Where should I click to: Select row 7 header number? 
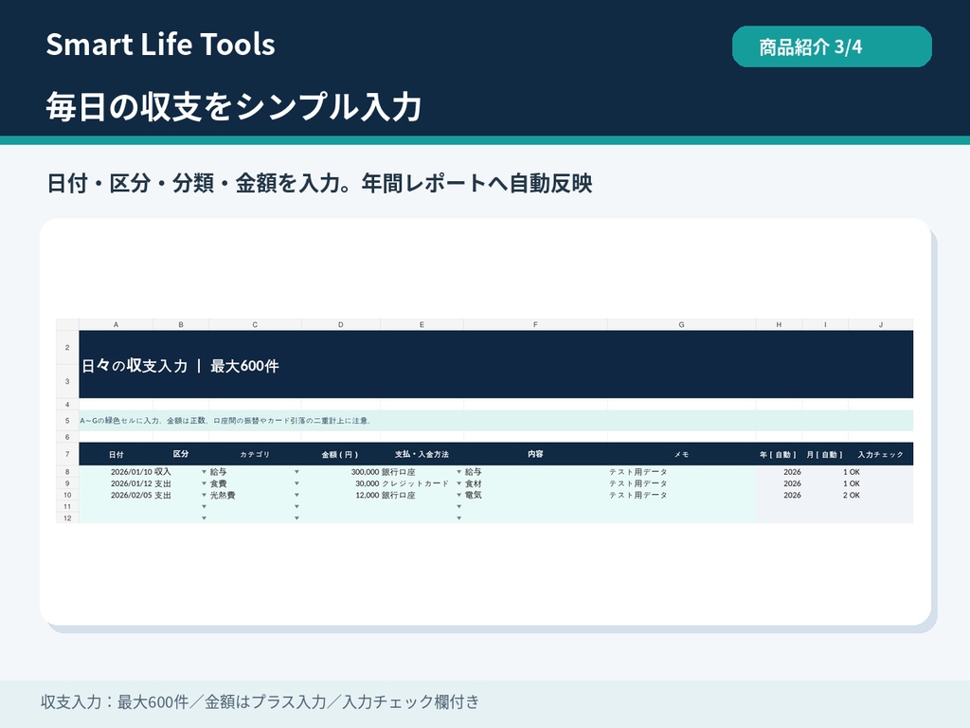(67, 454)
